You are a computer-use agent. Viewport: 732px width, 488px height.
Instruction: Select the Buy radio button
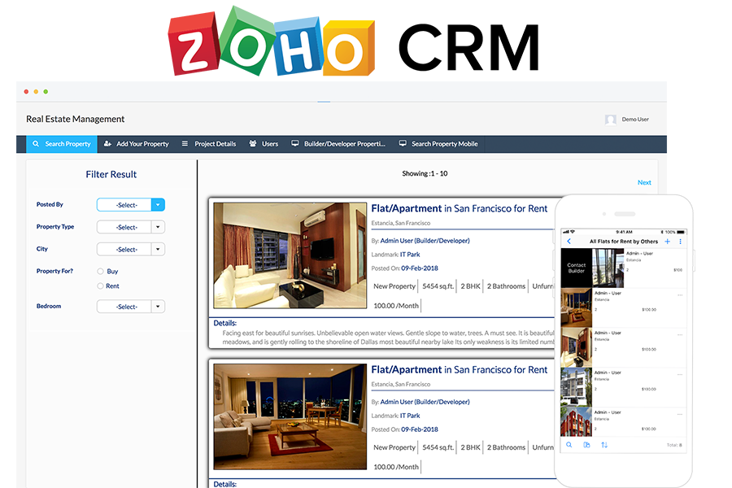click(100, 272)
